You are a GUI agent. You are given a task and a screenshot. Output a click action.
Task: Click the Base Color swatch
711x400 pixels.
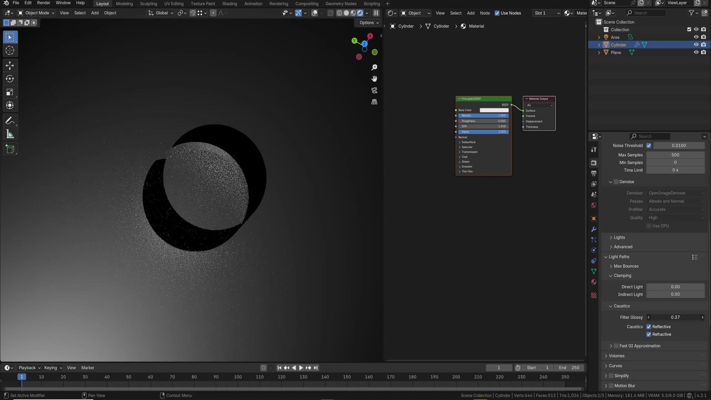[x=494, y=110]
